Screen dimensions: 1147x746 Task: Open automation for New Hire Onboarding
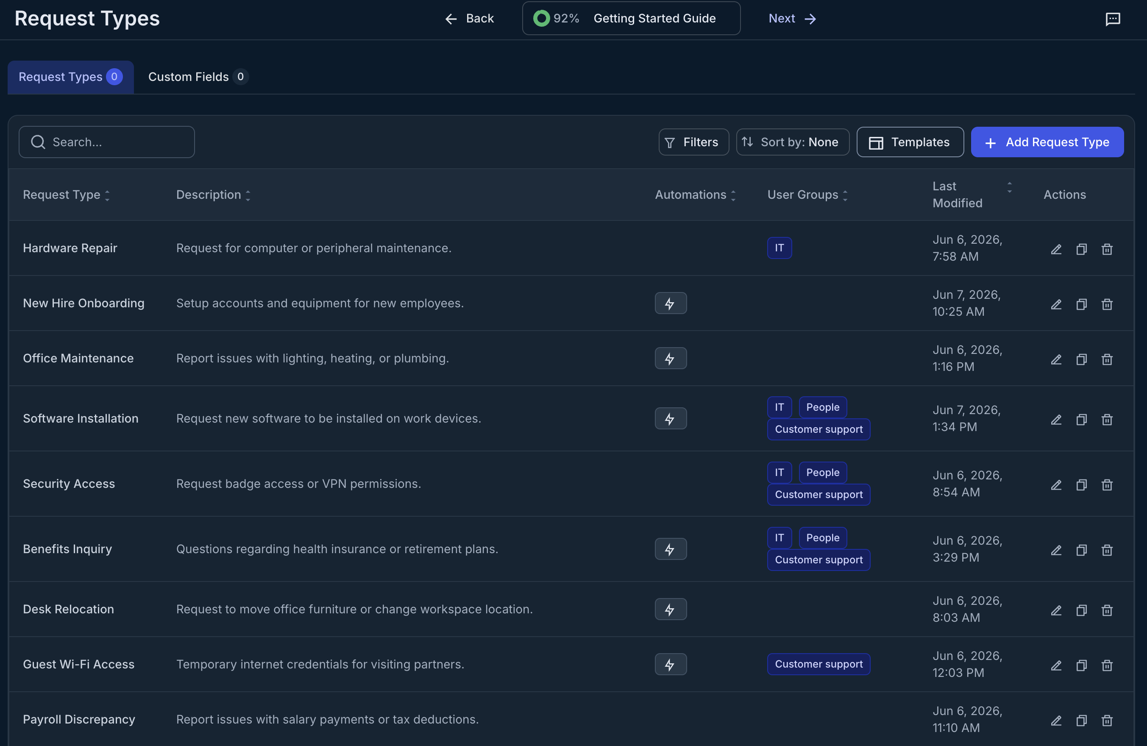coord(671,303)
